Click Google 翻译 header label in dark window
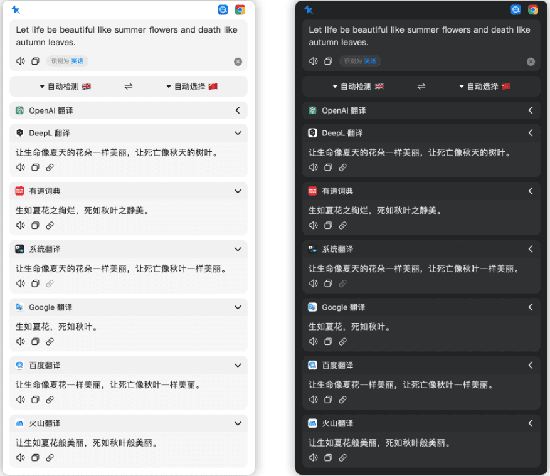Image resolution: width=550 pixels, height=476 pixels. pyautogui.click(x=344, y=307)
